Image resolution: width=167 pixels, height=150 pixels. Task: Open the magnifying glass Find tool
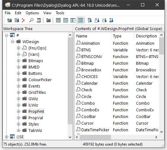point(31,20)
